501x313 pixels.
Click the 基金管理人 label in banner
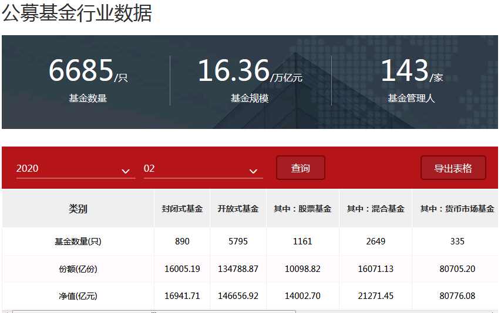pos(412,98)
